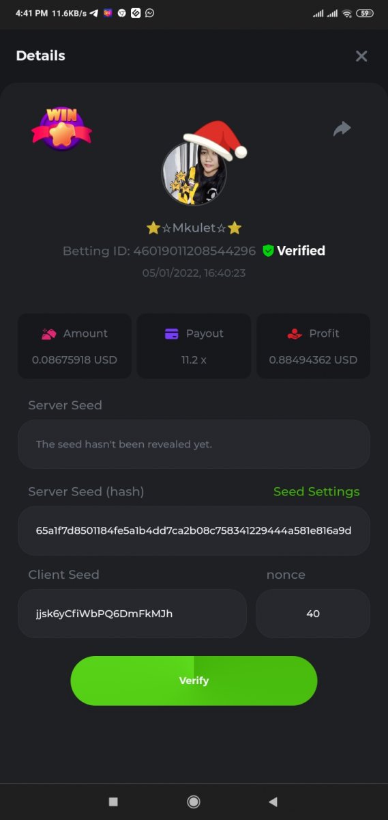This screenshot has width=388, height=820.
Task: Tap the WIN star badge
Action: 61,128
